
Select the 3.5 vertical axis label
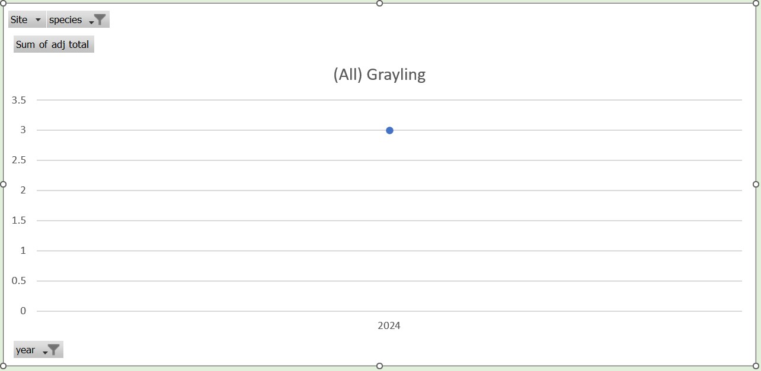click(19, 100)
